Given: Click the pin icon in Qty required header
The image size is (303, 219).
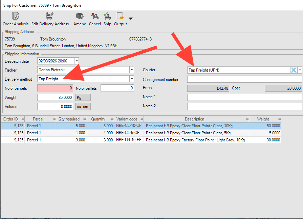Looking at the screenshot, I should click(x=84, y=119).
